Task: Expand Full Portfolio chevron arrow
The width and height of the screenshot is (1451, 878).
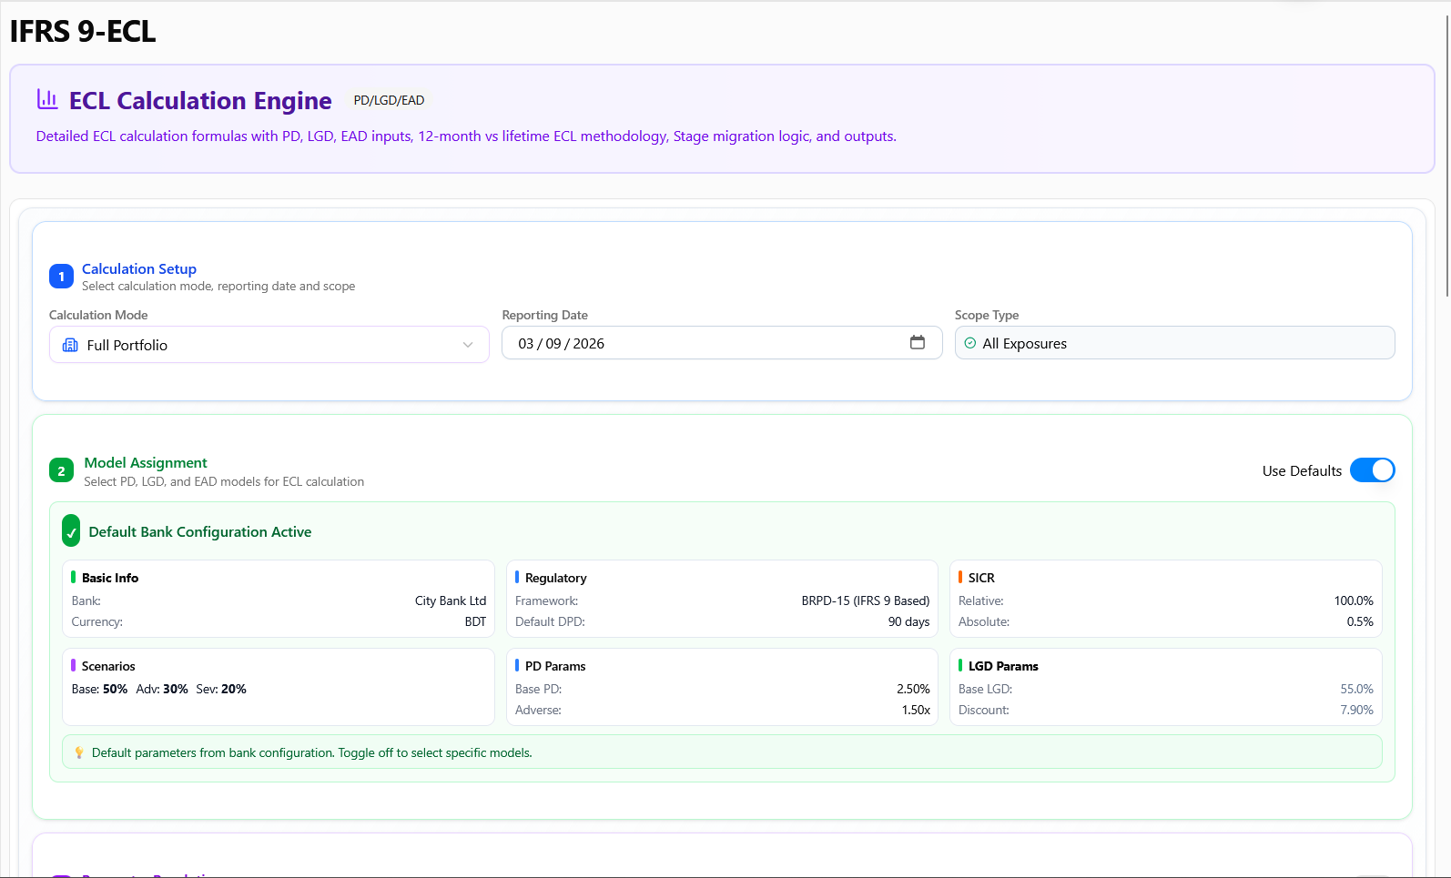Action: click(x=468, y=345)
